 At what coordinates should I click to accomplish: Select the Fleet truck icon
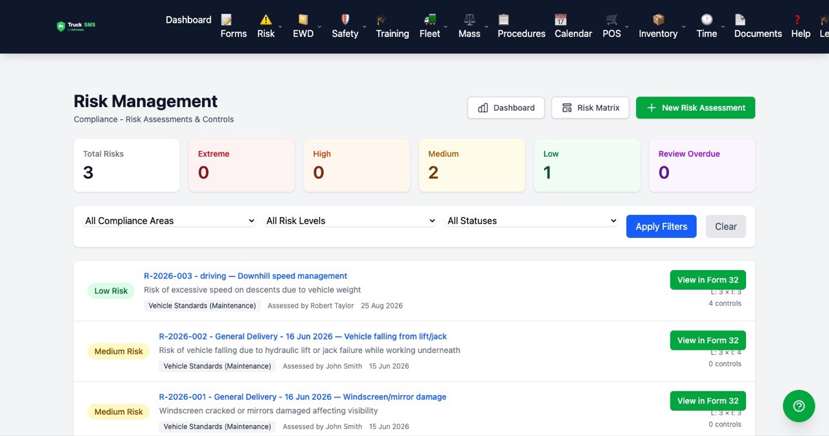pyautogui.click(x=430, y=20)
